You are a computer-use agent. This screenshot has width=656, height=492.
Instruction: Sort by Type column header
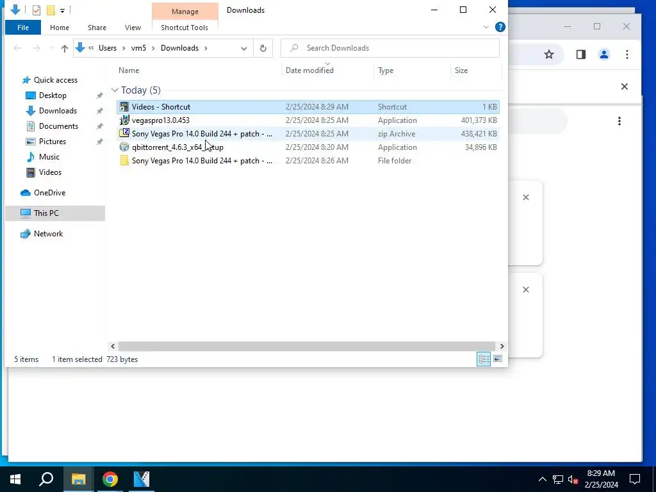(x=385, y=70)
